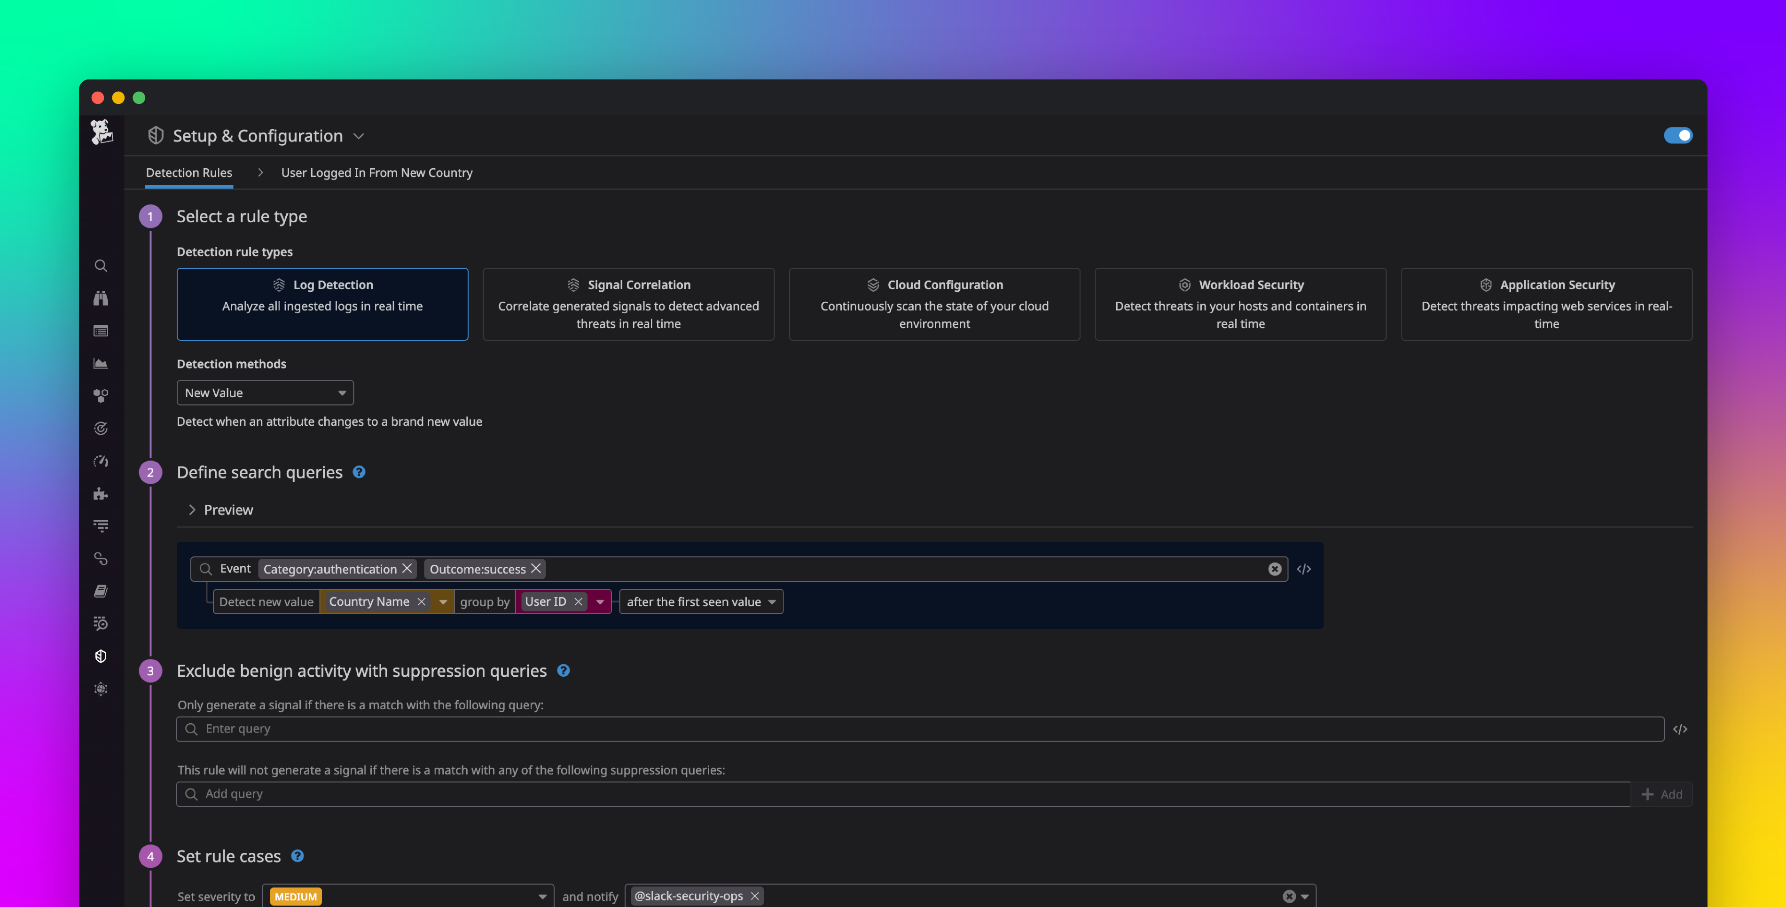
Task: Select the Security shield icon in sidebar
Action: [101, 656]
